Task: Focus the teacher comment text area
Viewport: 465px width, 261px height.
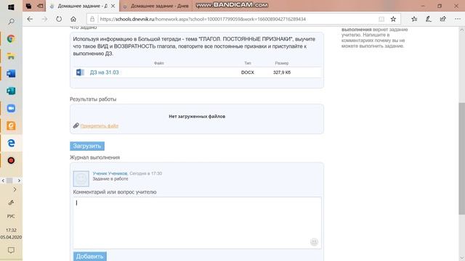Action: coord(197,223)
